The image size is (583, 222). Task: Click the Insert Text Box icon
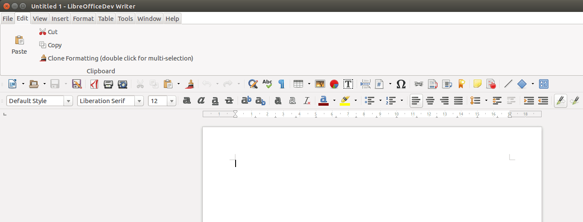[x=348, y=84]
